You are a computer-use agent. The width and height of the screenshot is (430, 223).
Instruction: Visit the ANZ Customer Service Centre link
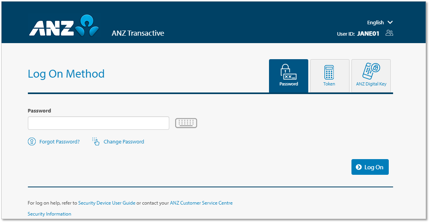201,203
